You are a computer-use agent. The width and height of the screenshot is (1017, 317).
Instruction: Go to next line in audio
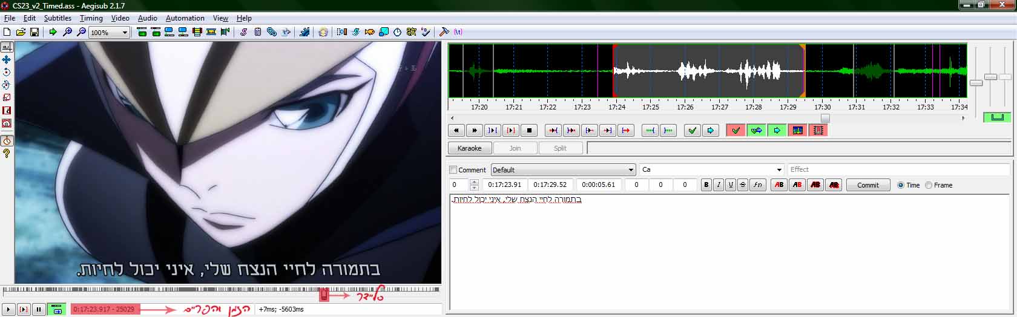pyautogui.click(x=475, y=130)
